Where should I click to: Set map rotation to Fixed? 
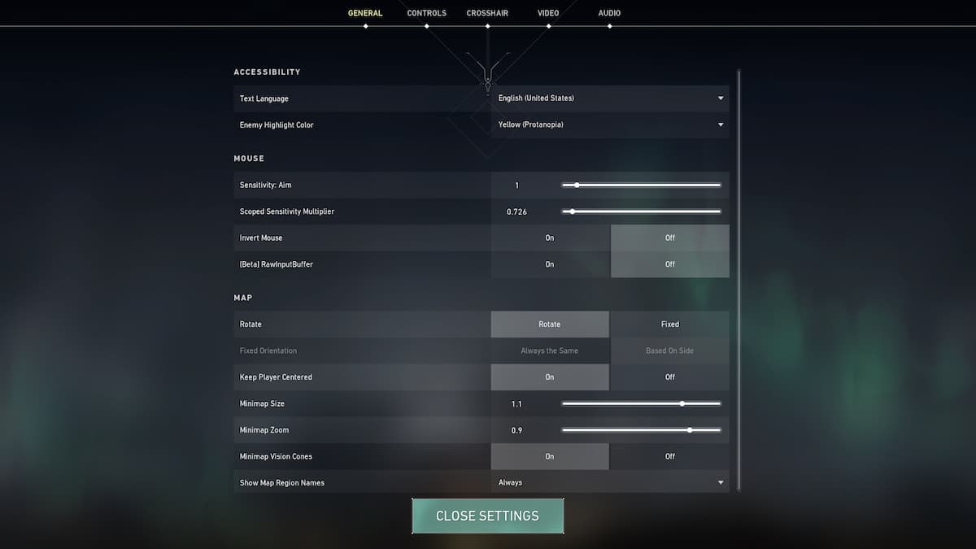pos(669,325)
